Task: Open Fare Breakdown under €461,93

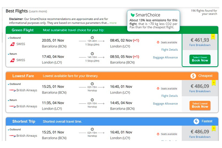Action: (200, 45)
